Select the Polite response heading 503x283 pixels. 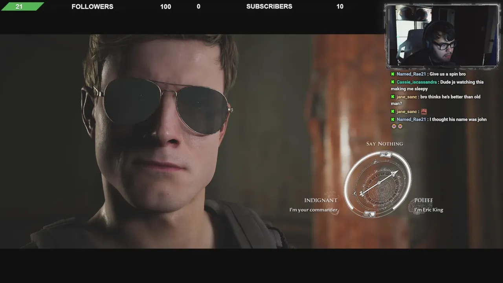point(424,200)
